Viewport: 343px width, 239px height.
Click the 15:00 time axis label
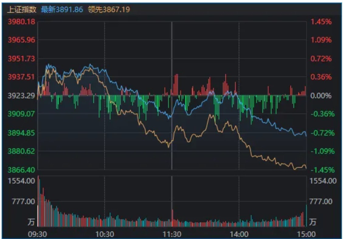pos(306,234)
